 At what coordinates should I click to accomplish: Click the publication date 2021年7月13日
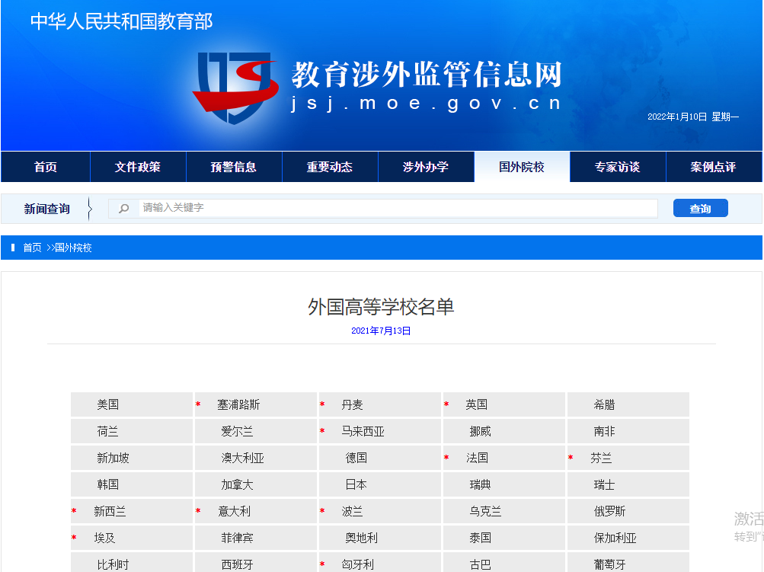coord(381,331)
